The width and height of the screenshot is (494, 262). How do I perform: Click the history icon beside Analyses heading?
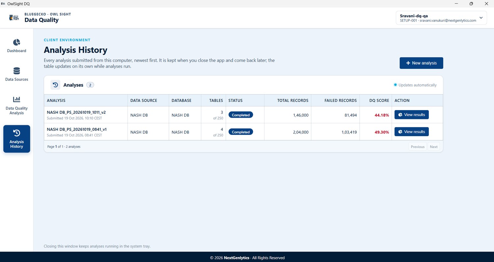(55, 85)
